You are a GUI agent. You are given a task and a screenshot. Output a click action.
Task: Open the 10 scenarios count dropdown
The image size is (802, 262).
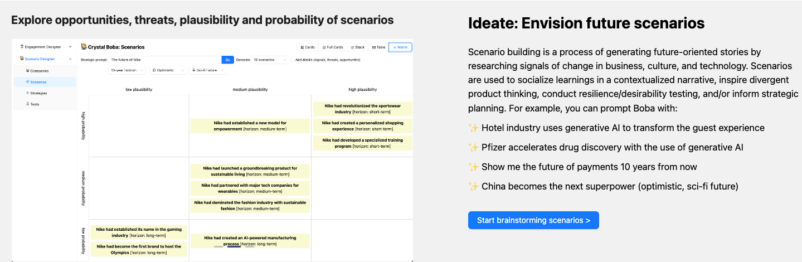[270, 60]
